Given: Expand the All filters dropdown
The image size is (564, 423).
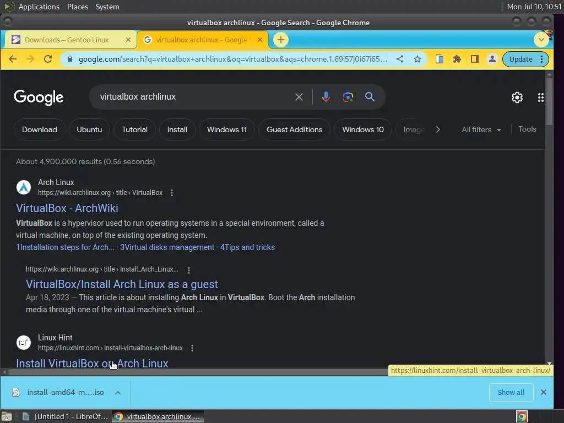Looking at the screenshot, I should coord(481,129).
